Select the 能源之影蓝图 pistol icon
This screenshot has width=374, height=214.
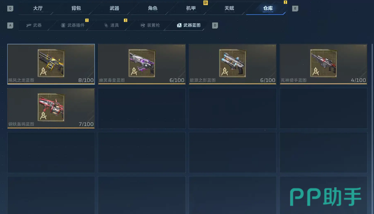point(232,63)
